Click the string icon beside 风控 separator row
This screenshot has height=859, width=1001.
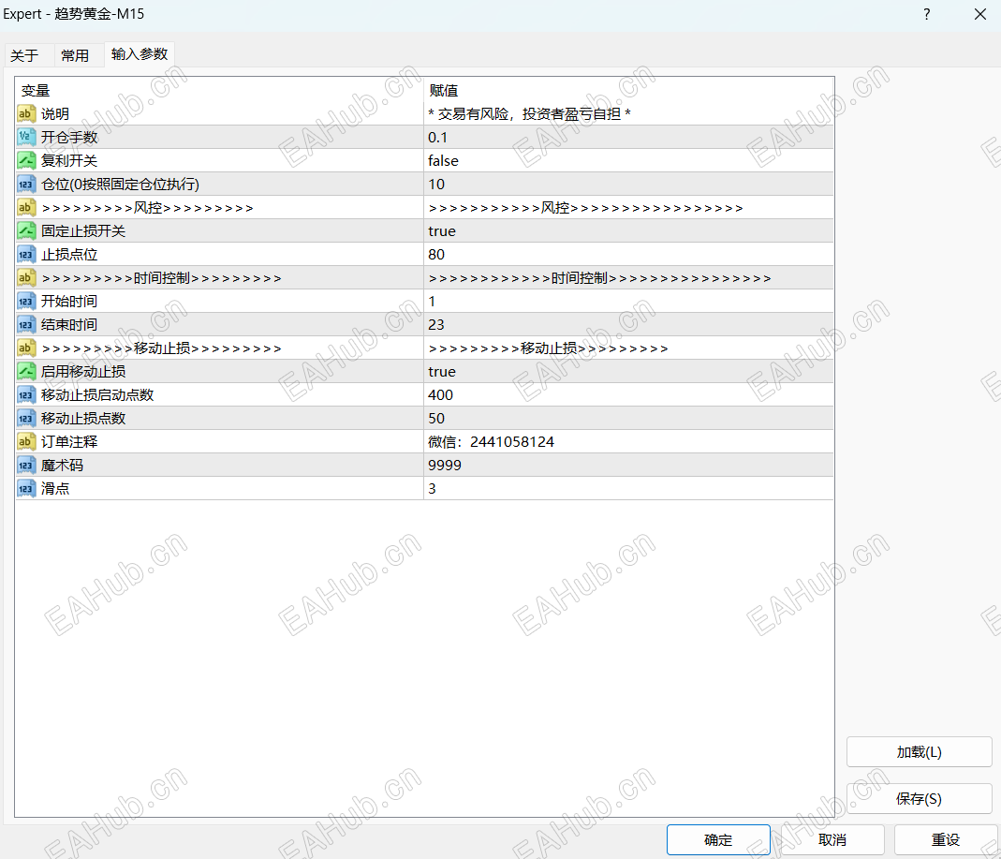[26, 207]
